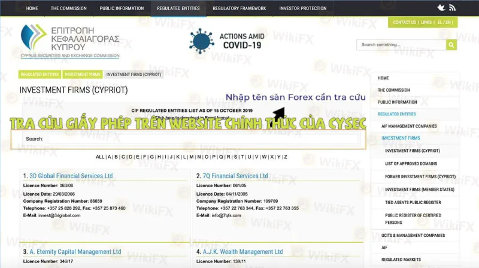Filter firms by letter K
Screen dimensions: 479x268
(x=178, y=157)
